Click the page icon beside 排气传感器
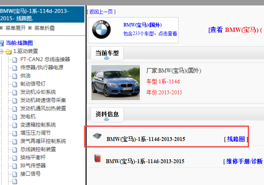This screenshot has width=264, height=185. (x=15, y=166)
